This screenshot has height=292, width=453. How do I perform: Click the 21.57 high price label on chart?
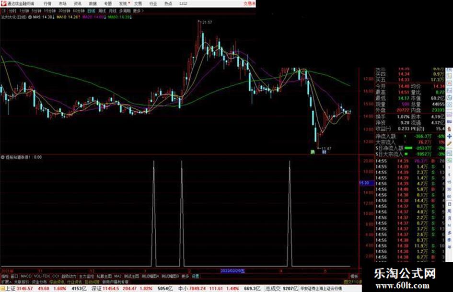click(207, 22)
